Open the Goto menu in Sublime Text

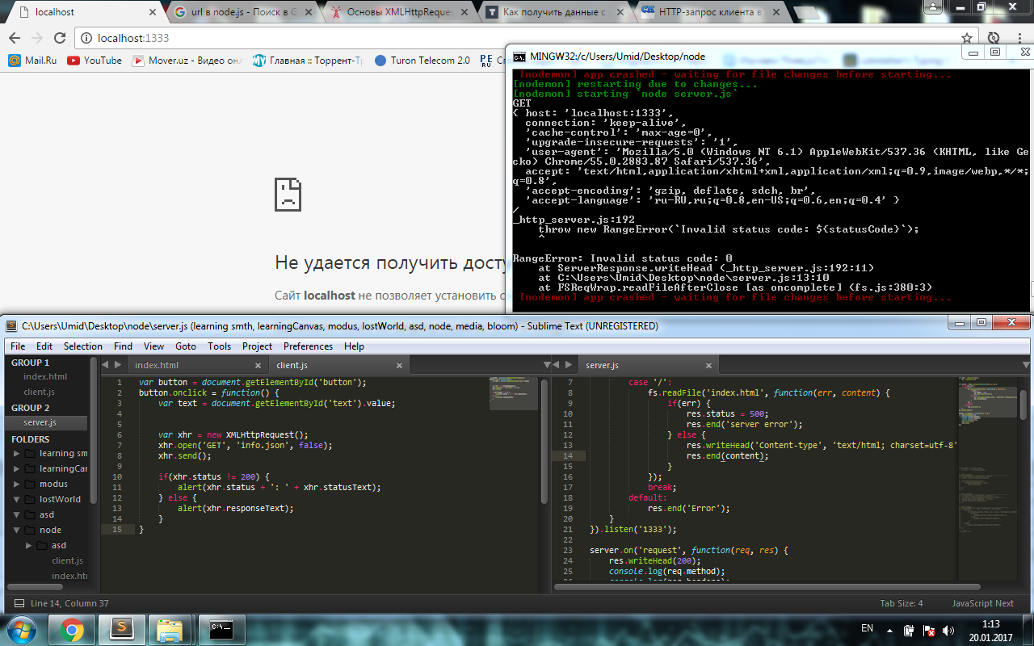click(x=186, y=346)
